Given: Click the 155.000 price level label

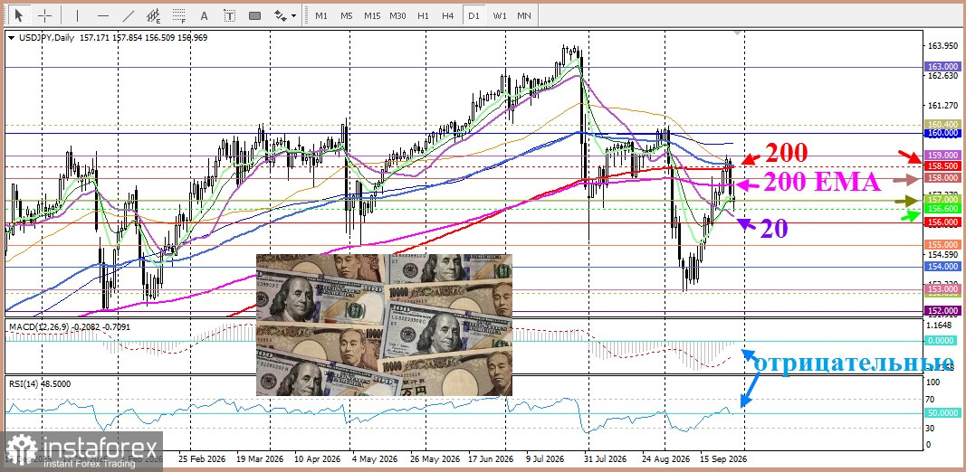Looking at the screenshot, I should 942,244.
